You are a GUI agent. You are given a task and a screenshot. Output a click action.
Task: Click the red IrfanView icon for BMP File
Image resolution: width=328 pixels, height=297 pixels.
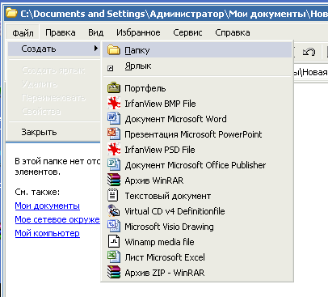[114, 104]
